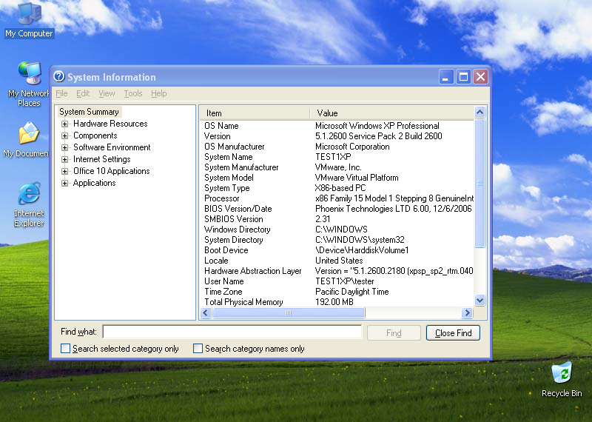Click the vertical scrollbar thumb
This screenshot has width=592, height=422.
480,183
